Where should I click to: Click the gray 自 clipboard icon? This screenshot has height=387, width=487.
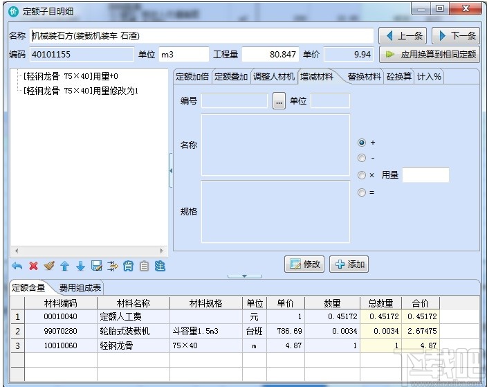[144, 266]
